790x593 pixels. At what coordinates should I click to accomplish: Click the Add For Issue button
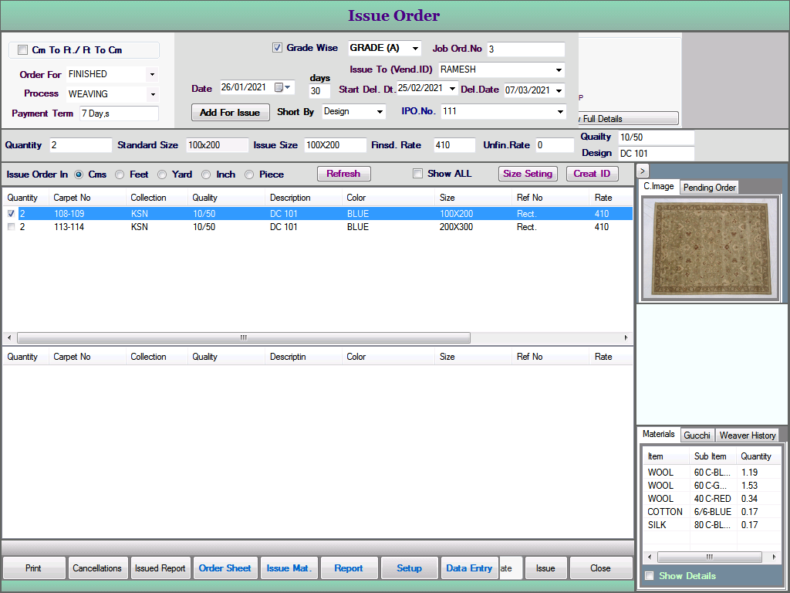click(230, 113)
